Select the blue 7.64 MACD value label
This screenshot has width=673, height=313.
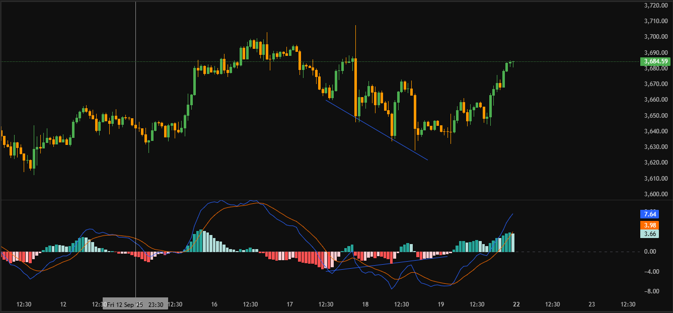tap(649, 214)
